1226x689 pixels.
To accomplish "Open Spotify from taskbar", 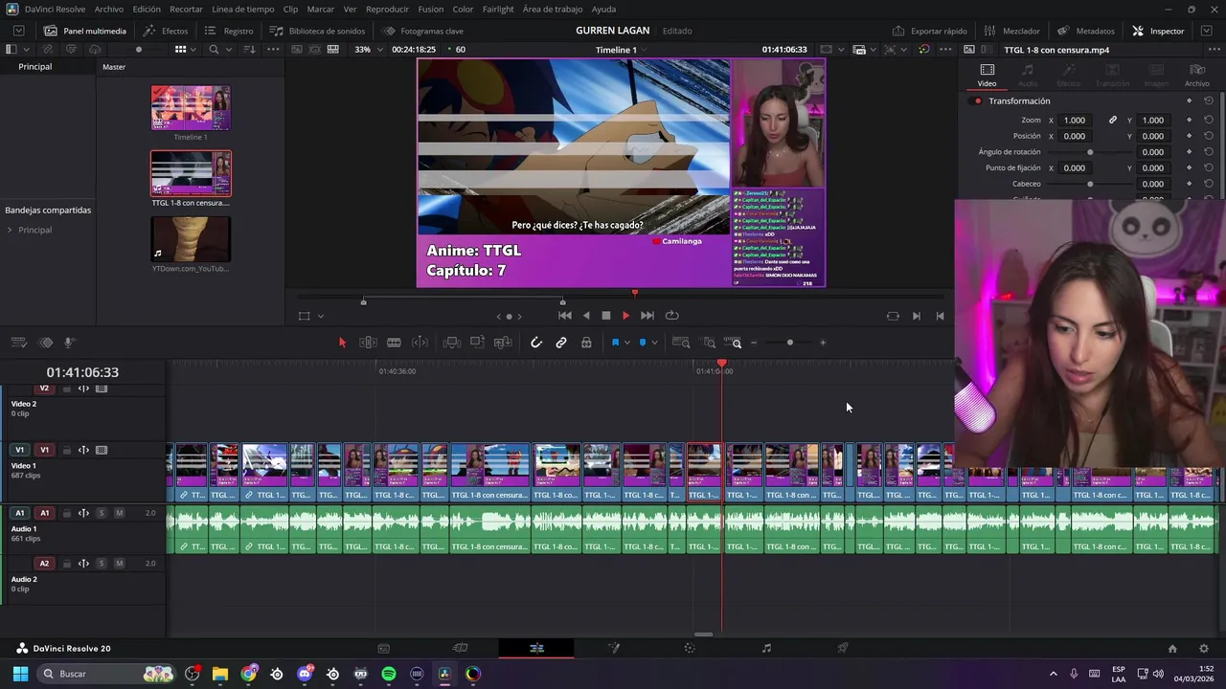I will (x=389, y=674).
